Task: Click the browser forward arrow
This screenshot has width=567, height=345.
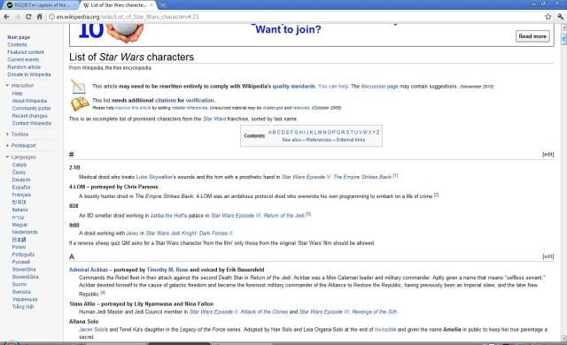Action: (x=17, y=17)
